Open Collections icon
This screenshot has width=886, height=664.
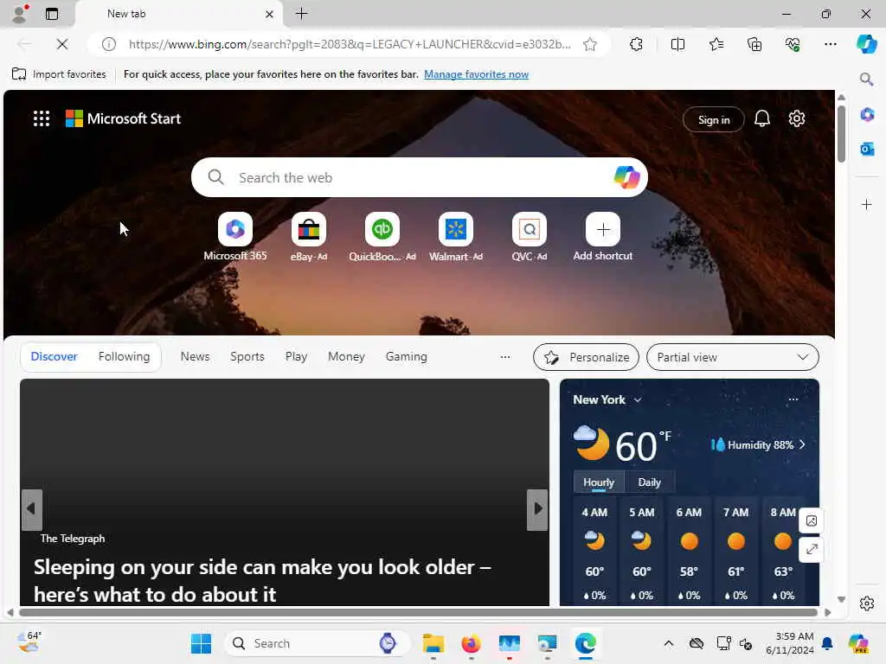click(754, 44)
